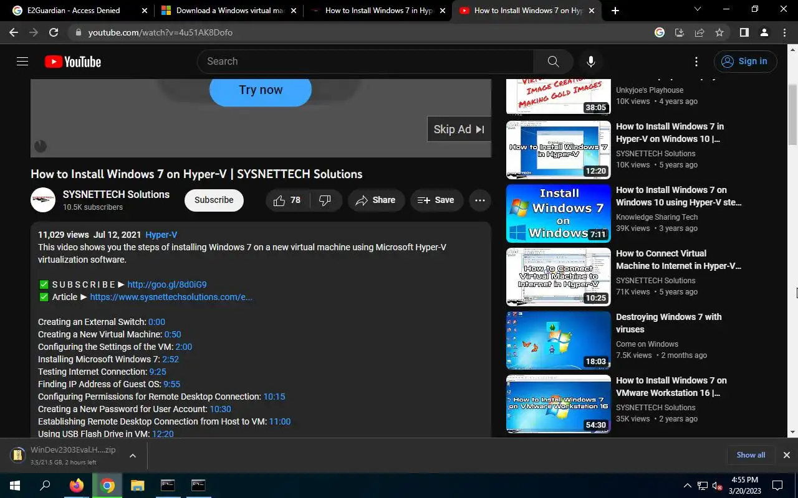Like the video with thumbs up

[x=287, y=200]
